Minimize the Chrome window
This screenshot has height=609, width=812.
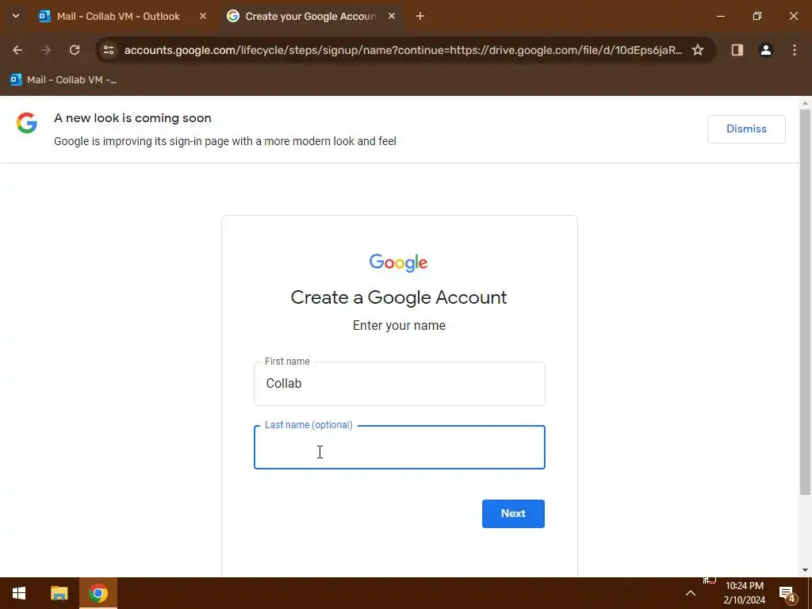pyautogui.click(x=720, y=16)
